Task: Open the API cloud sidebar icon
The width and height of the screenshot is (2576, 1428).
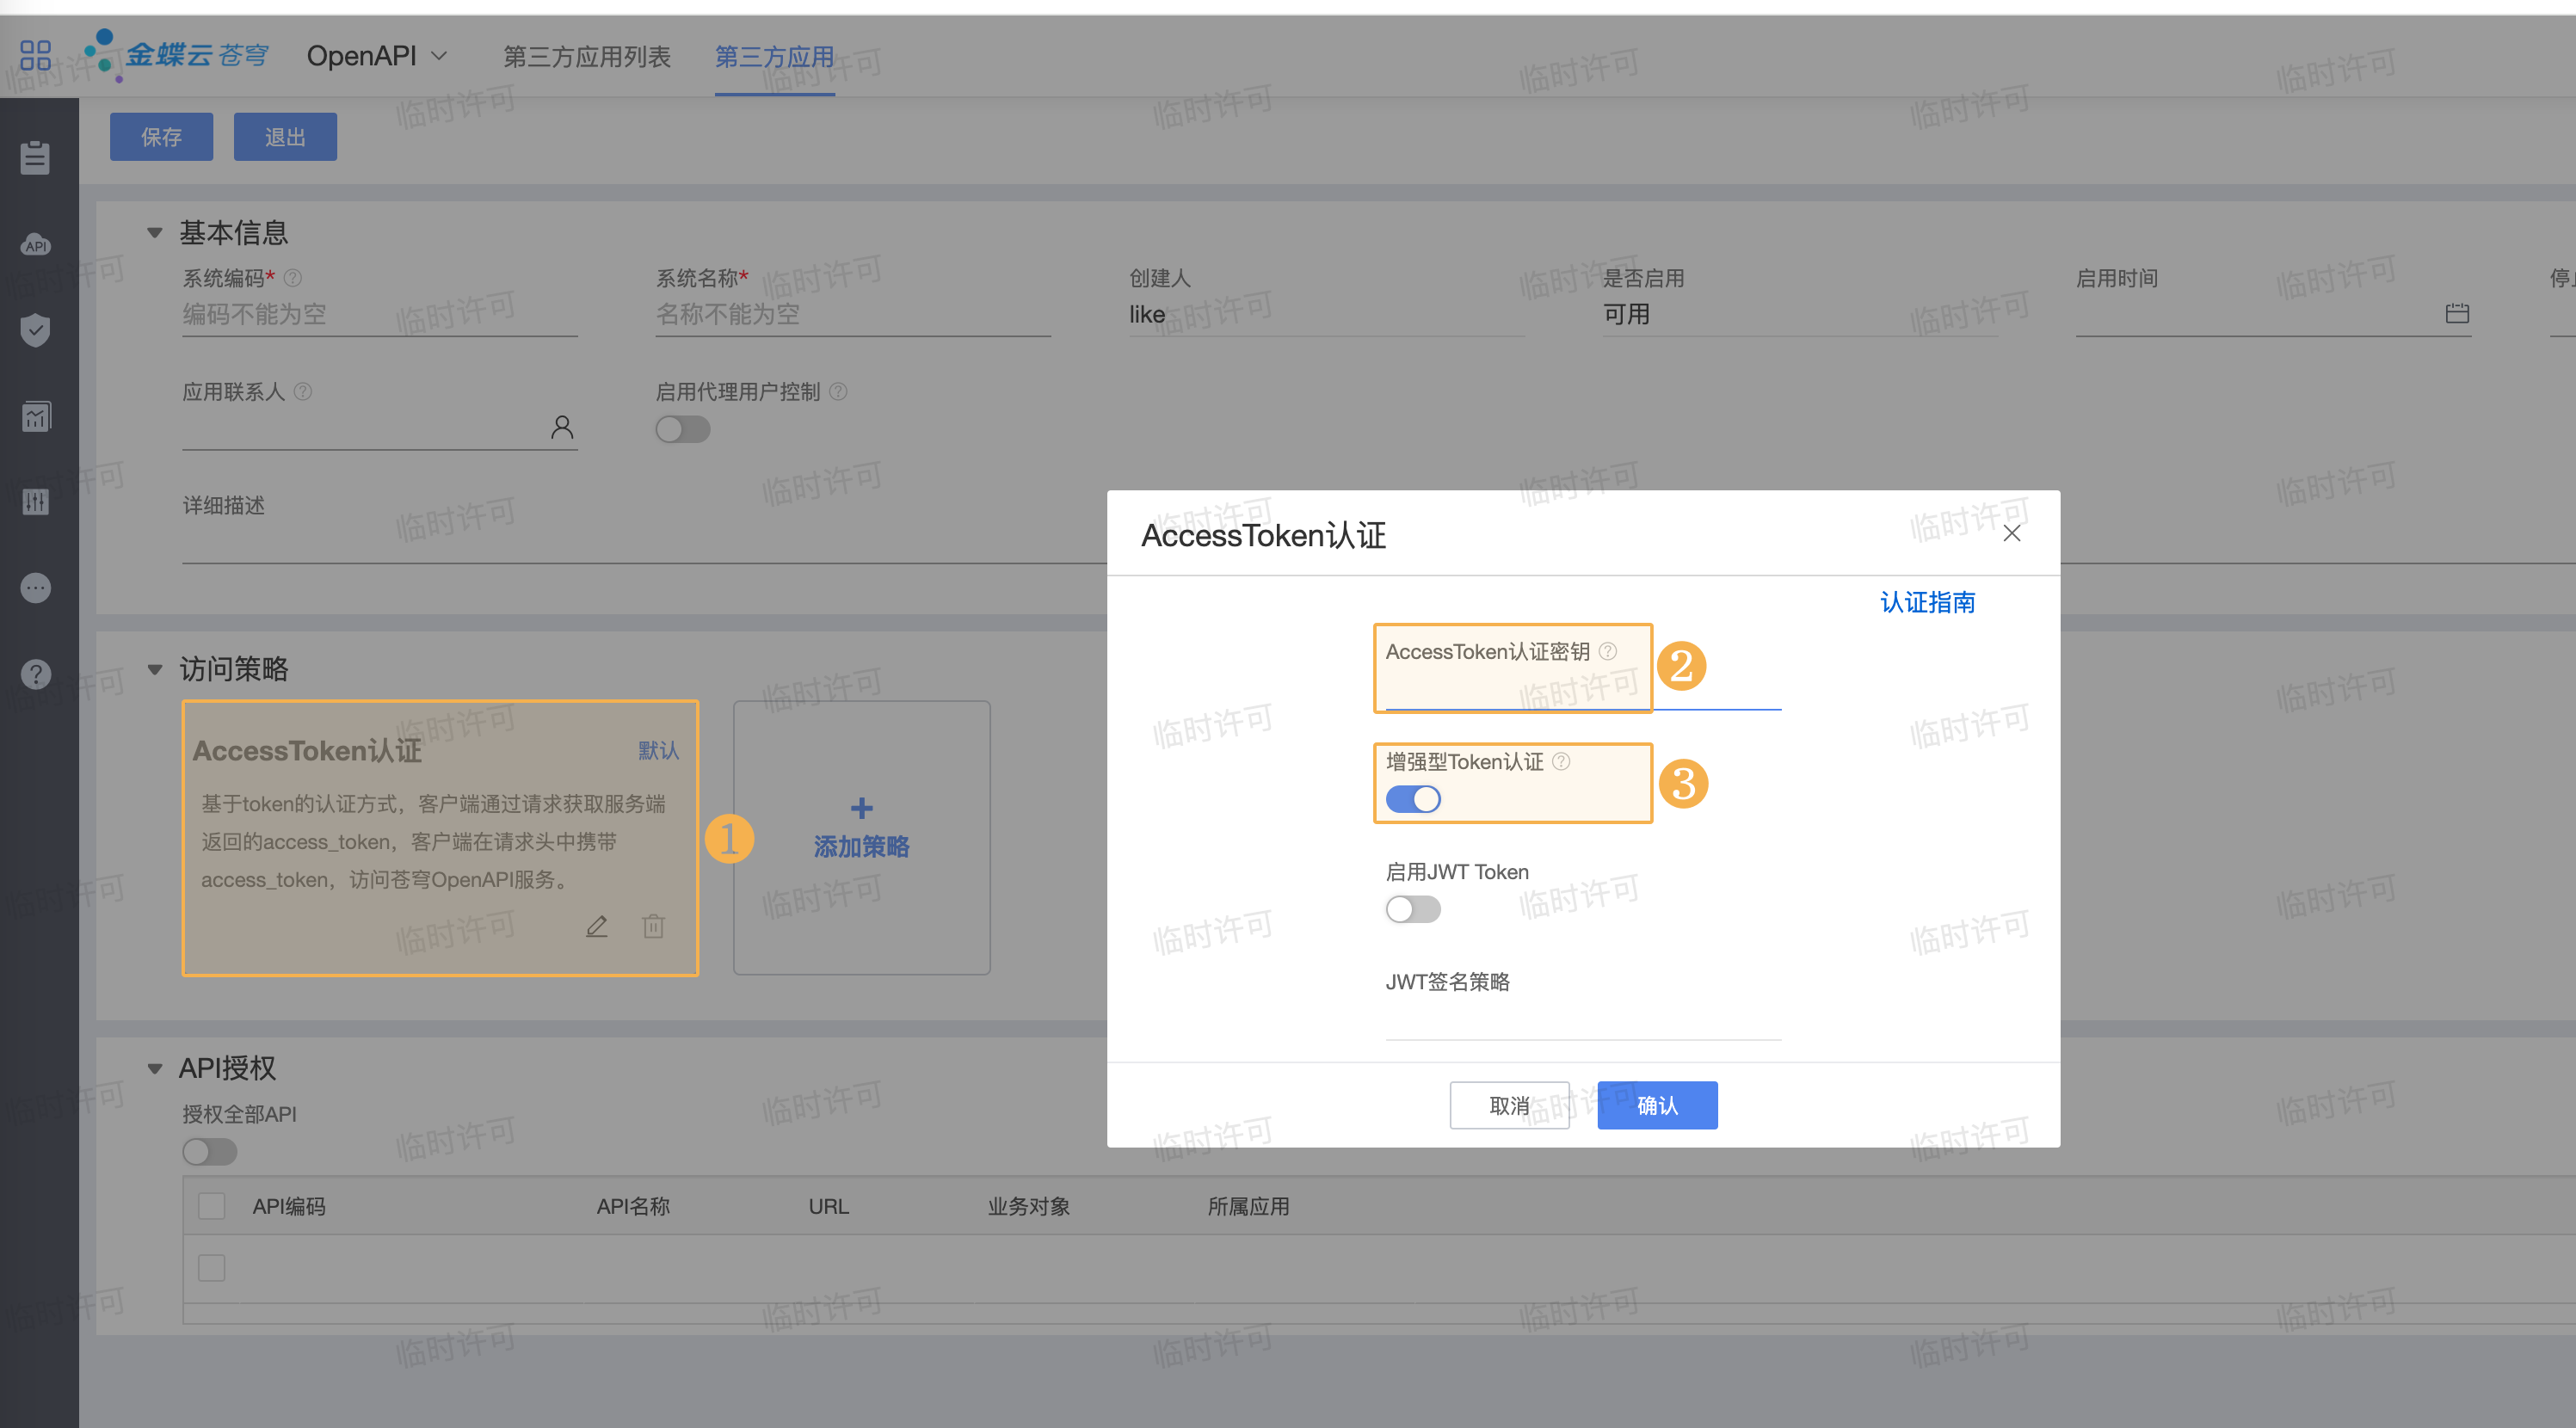Action: 36,244
